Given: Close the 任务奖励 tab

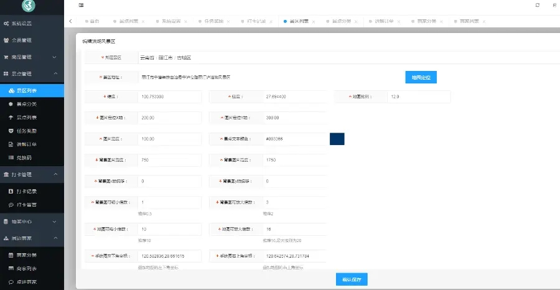Looking at the screenshot, I should tap(228, 21).
